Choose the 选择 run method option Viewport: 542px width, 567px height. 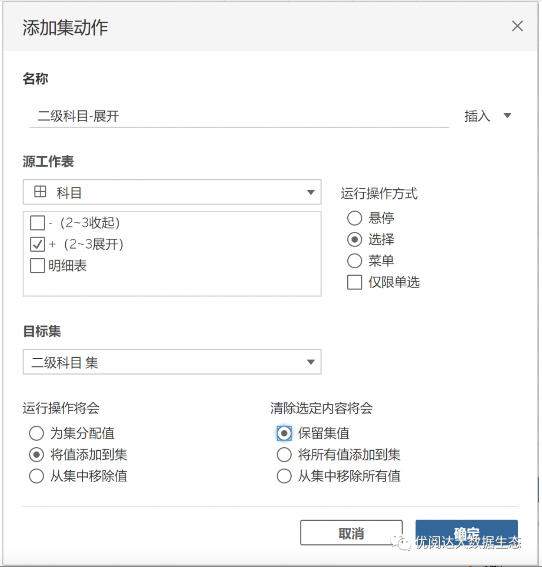[354, 240]
